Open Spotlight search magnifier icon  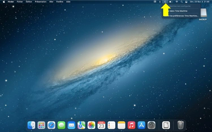[x=182, y=2]
